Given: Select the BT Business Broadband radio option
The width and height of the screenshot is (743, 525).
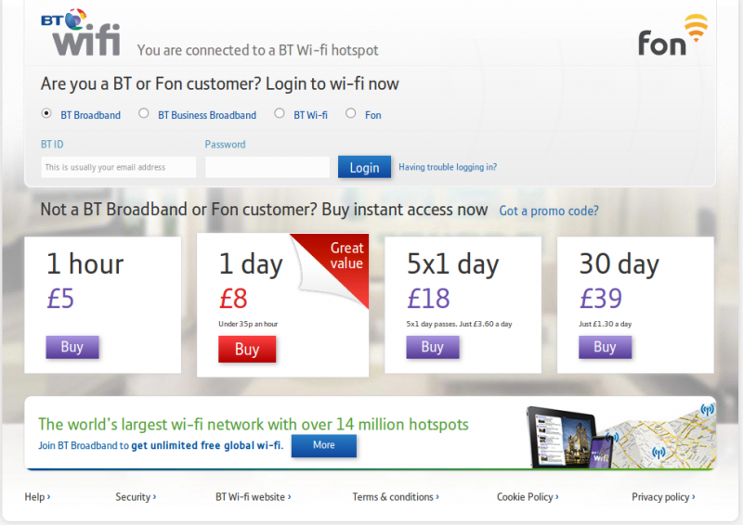Looking at the screenshot, I should (144, 114).
